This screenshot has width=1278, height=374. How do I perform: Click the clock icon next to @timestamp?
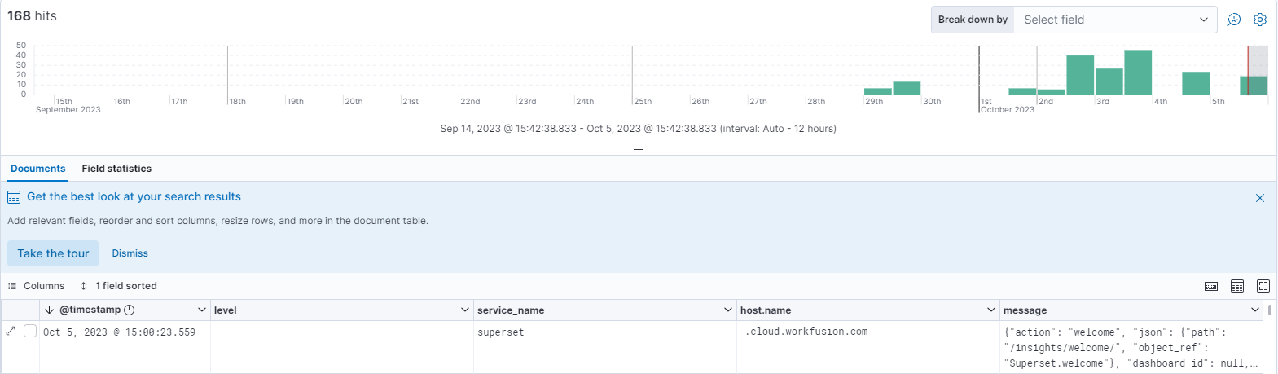tap(130, 310)
